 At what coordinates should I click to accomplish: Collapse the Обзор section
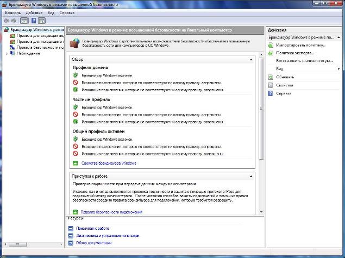click(251, 60)
